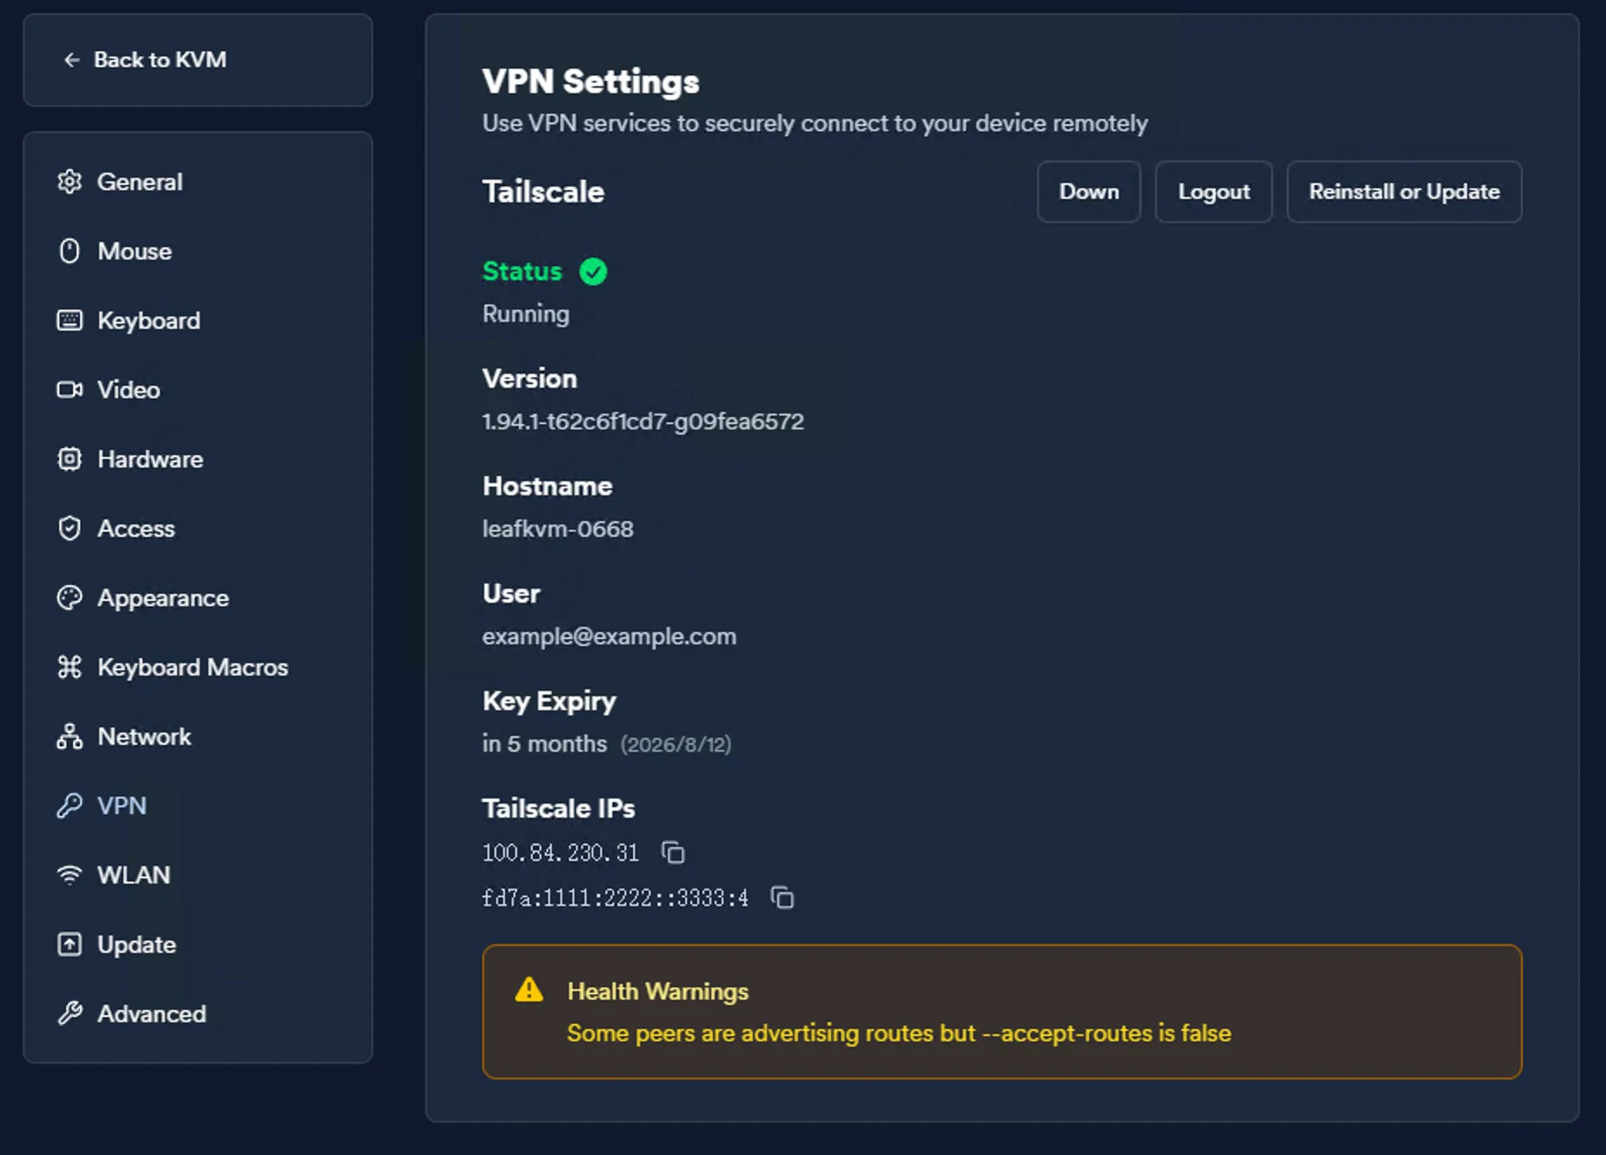Copy the Tailscale IPv4 address
1606x1155 pixels.
(673, 853)
